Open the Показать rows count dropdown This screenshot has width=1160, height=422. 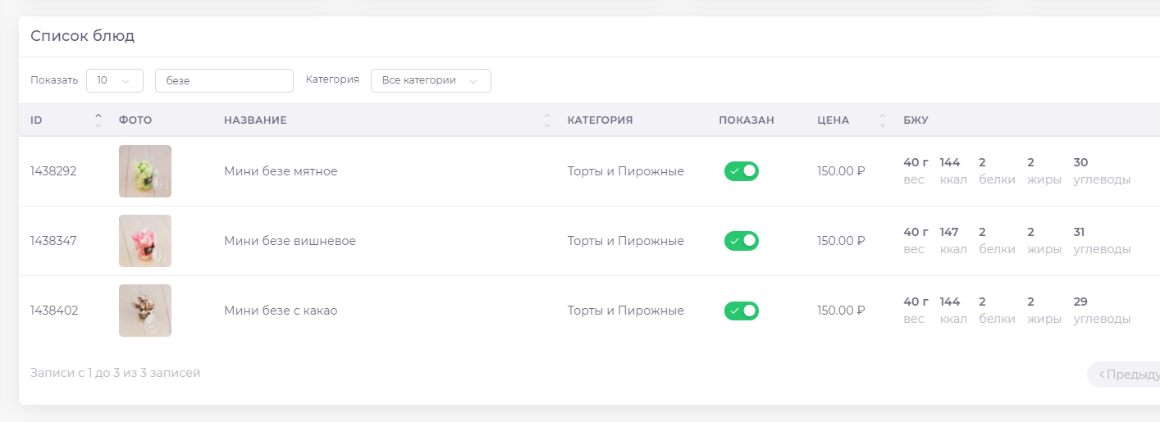pyautogui.click(x=114, y=80)
